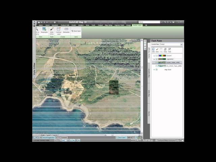216x162 pixels.
Task: Click the Vegetation layer color ramp swatch
Action: pyautogui.click(x=162, y=59)
